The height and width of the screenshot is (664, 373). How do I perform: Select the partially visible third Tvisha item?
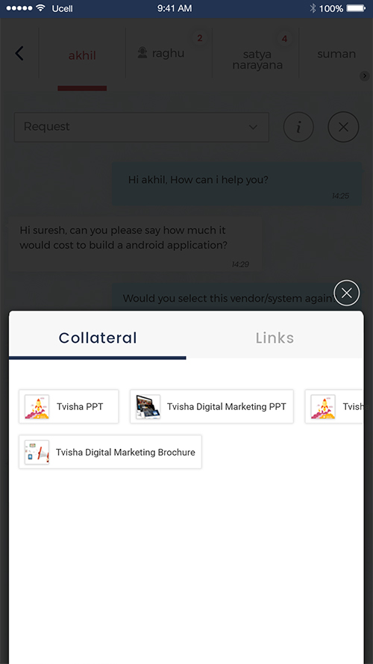point(334,406)
